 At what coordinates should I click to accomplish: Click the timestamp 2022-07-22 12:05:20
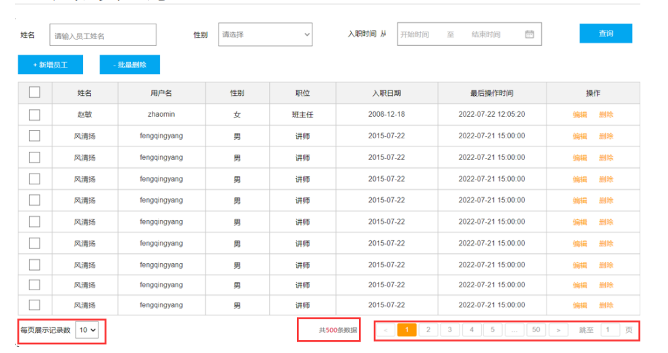pyautogui.click(x=492, y=114)
